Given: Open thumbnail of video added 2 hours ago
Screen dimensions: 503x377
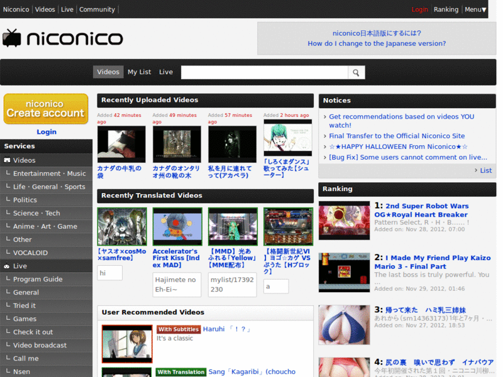Looking at the screenshot, I should coord(288,138).
